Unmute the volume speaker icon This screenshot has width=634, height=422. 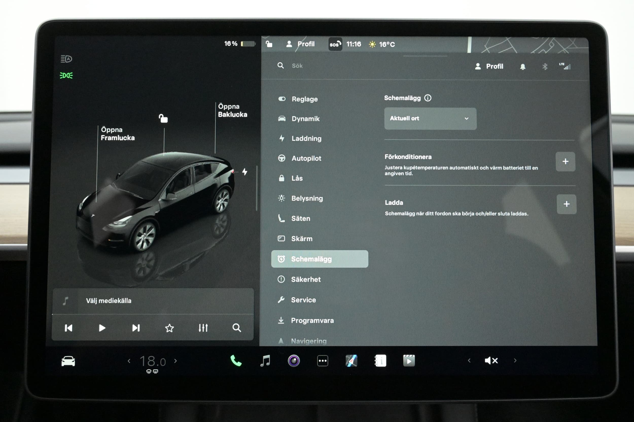point(491,361)
